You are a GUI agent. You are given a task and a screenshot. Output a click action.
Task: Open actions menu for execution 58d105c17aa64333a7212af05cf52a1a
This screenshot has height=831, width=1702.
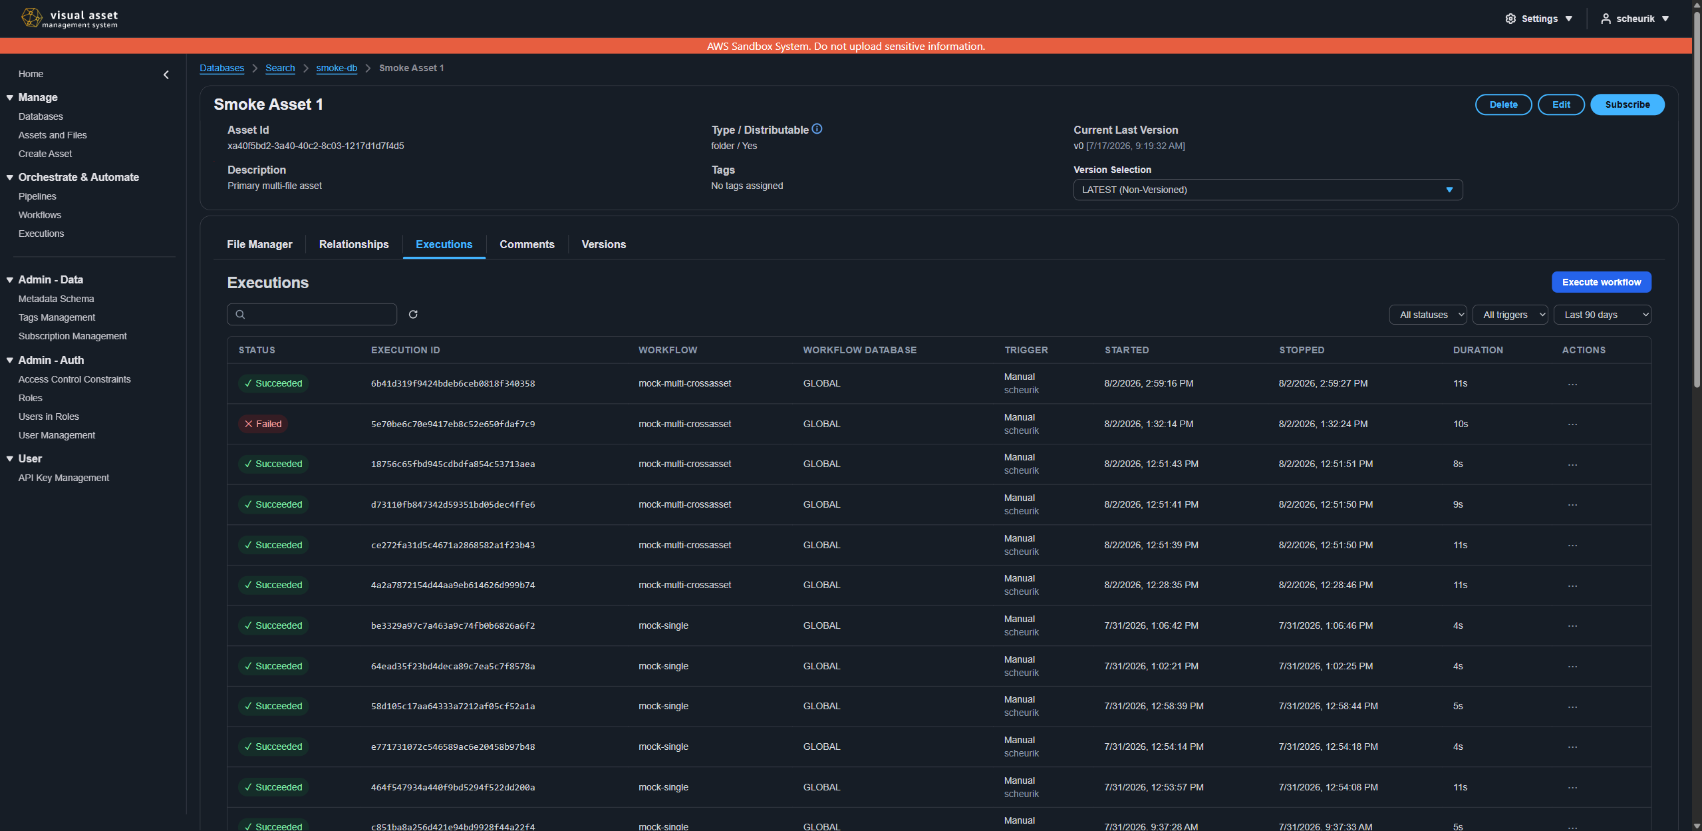click(1572, 707)
